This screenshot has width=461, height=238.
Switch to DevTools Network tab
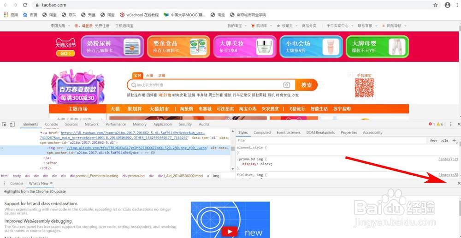pos(92,125)
